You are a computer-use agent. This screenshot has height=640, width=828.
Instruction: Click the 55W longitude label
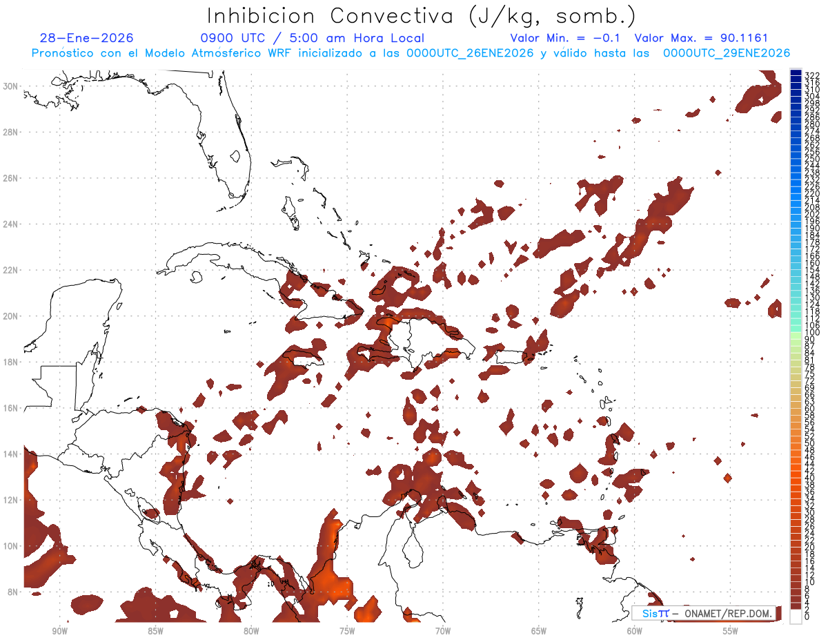tap(730, 631)
